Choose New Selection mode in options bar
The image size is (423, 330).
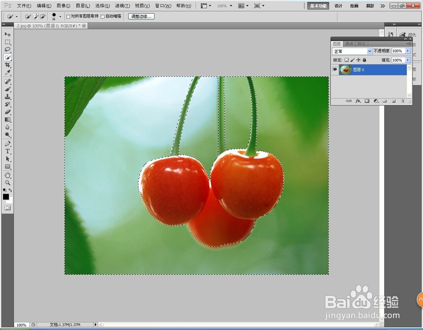28,17
